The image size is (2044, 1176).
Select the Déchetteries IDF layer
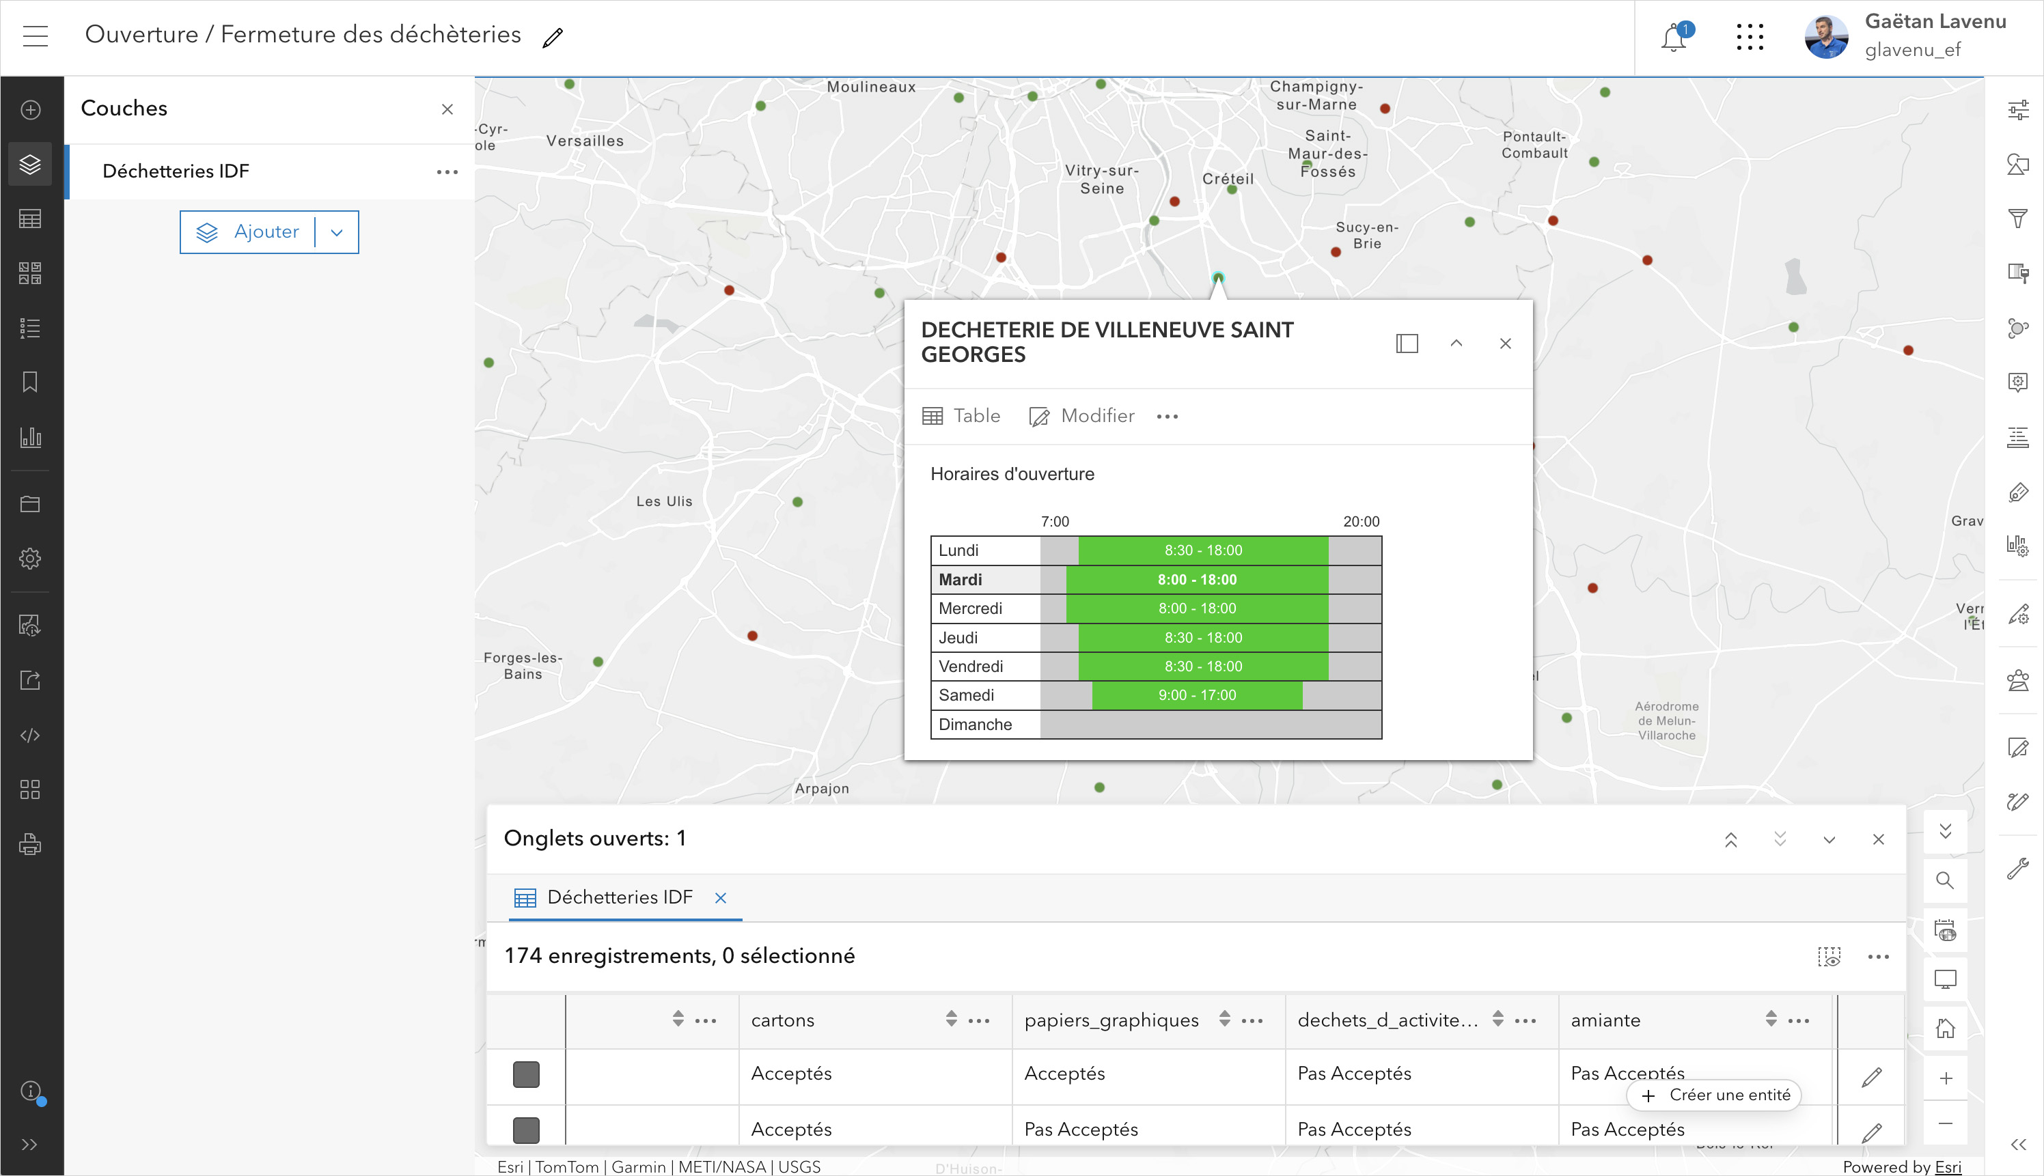(x=269, y=171)
